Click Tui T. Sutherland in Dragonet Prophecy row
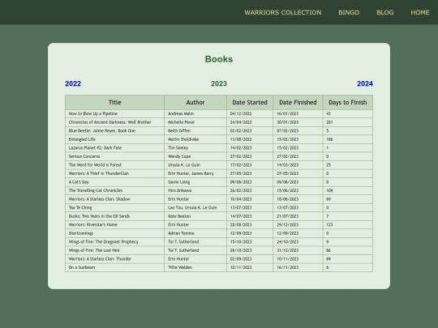This screenshot has height=328, width=438. (183, 242)
